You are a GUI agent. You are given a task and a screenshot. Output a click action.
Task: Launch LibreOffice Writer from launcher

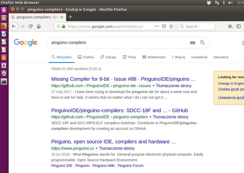click(4, 34)
